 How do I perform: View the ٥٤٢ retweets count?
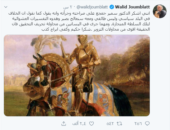click(x=110, y=124)
